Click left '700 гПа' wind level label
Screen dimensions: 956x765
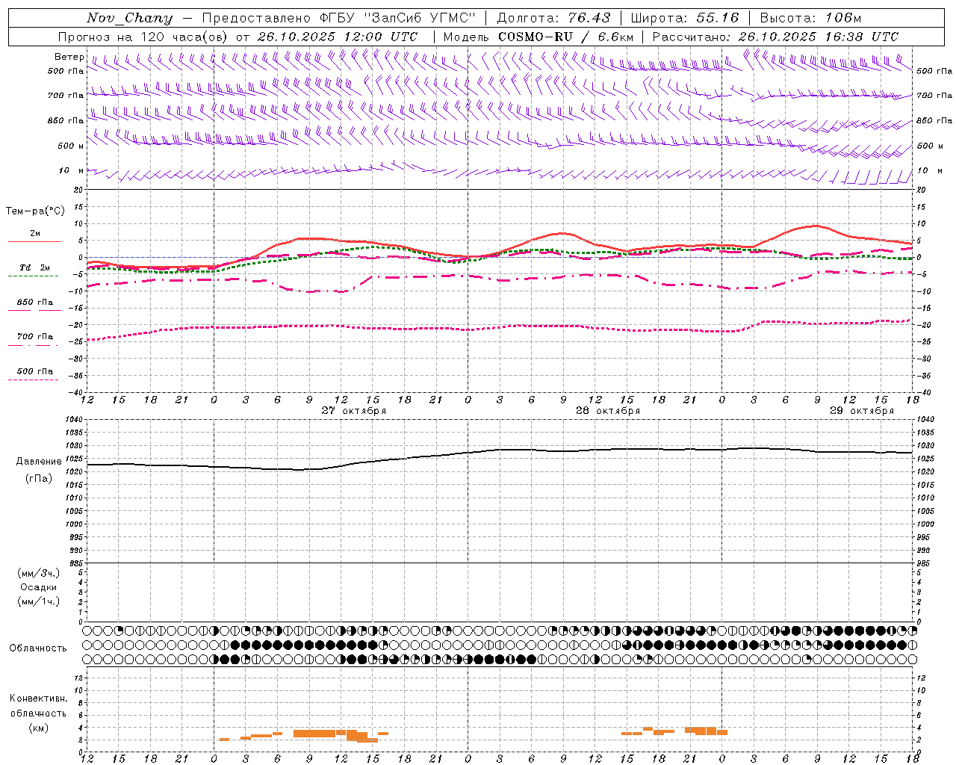pos(66,96)
